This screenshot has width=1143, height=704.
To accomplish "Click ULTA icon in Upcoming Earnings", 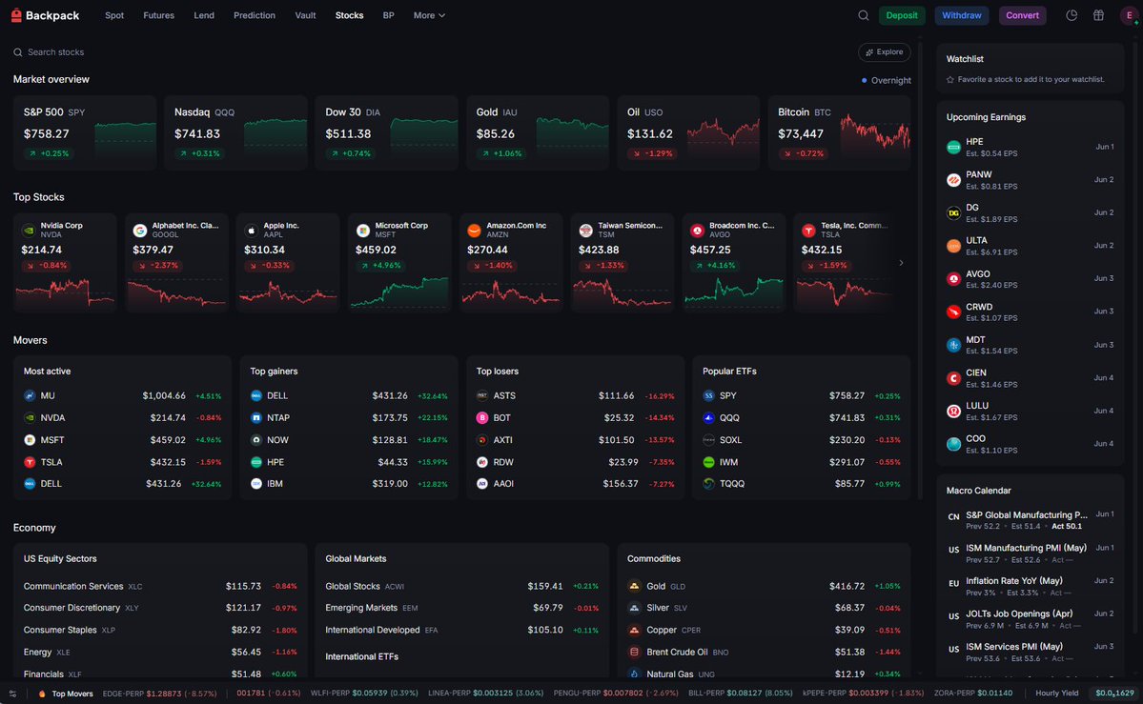I will [x=953, y=246].
